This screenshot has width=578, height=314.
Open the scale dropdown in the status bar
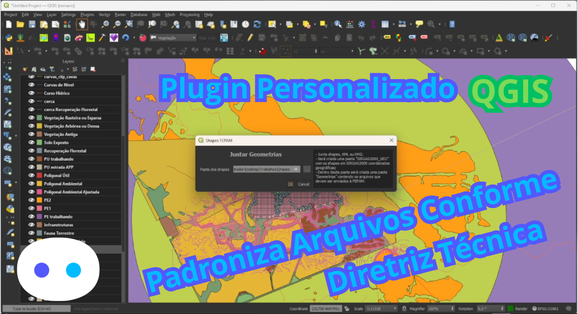[395, 308]
